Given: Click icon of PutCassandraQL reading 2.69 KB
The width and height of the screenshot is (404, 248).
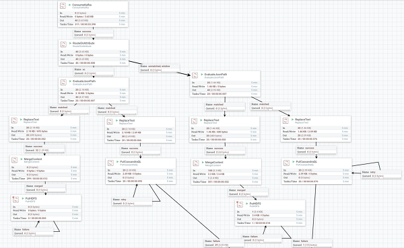Looking at the screenshot, I should point(111,163).
